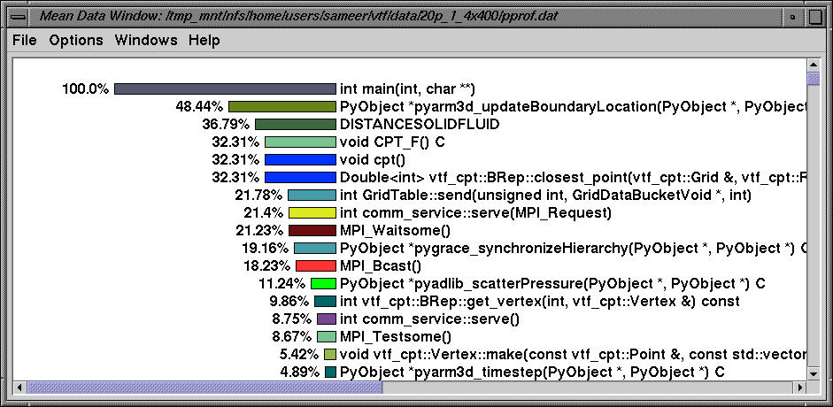Select the void cpt() function label
The height and width of the screenshot is (407, 833).
click(x=372, y=159)
